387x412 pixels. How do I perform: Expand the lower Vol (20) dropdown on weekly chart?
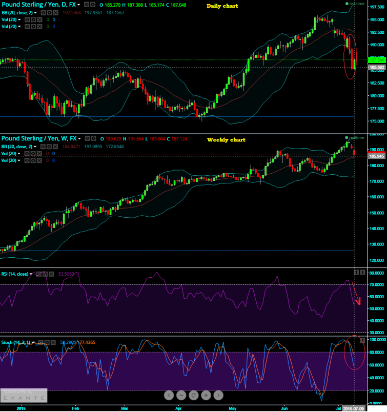(19, 160)
